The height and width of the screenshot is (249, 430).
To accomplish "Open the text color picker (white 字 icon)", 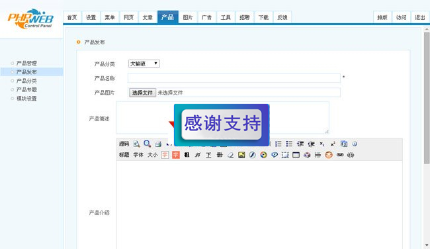I will point(165,155).
